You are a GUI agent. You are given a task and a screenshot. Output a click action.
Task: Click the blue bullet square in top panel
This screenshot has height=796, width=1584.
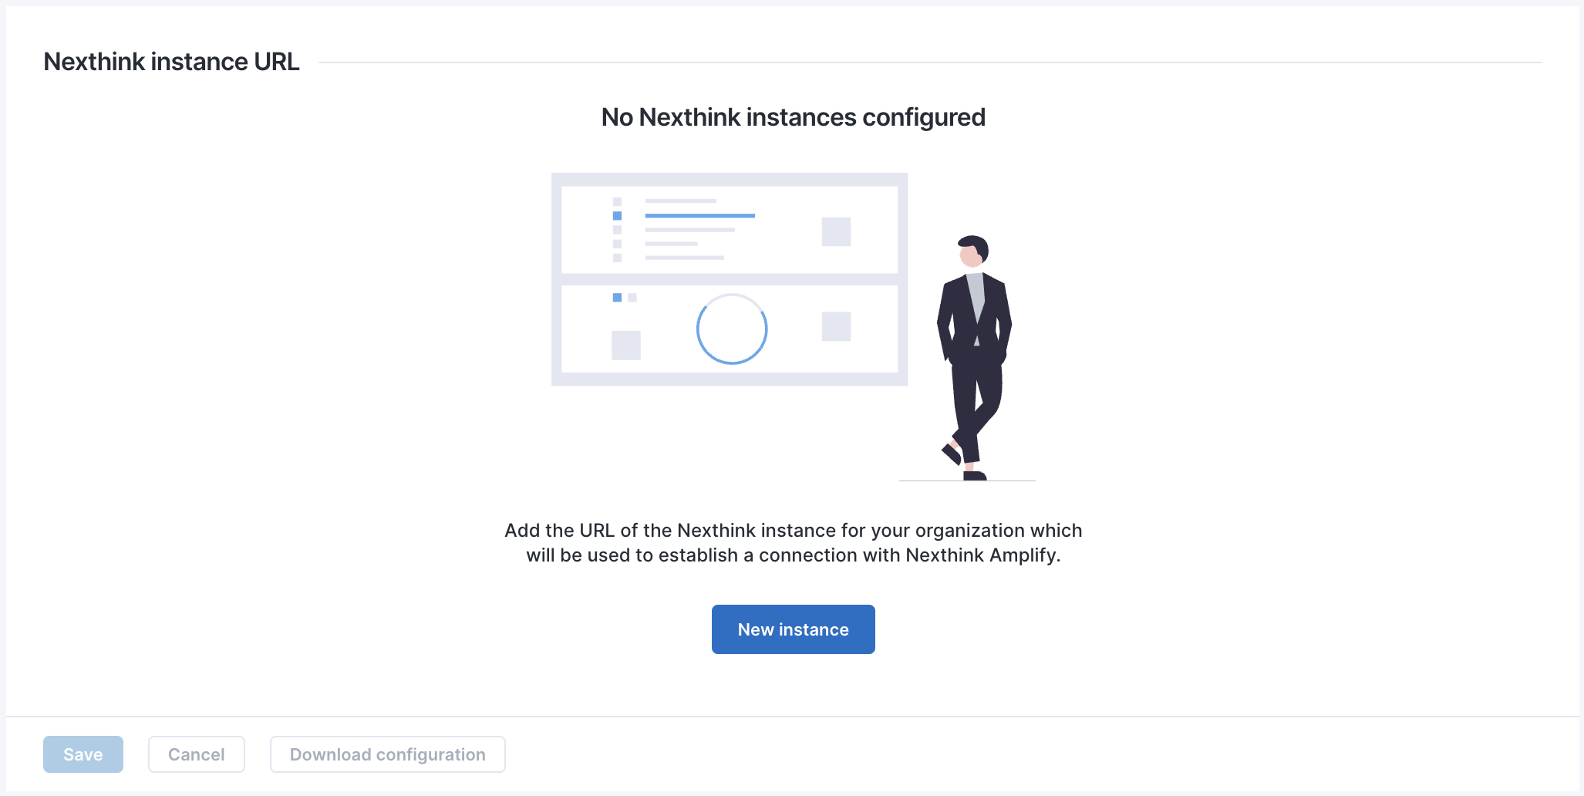point(617,216)
